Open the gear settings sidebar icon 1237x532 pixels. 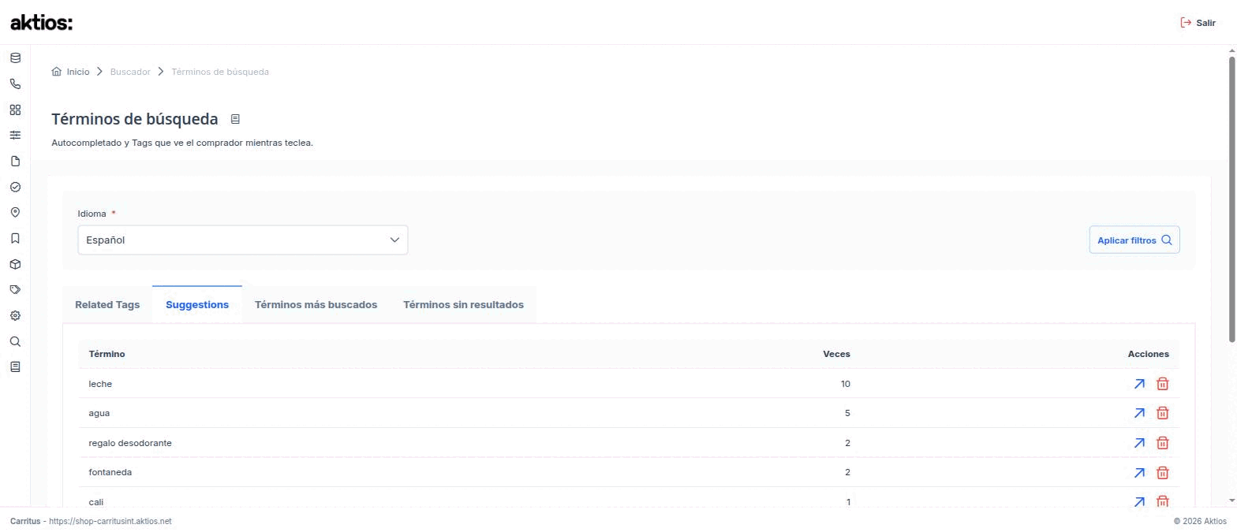click(15, 315)
